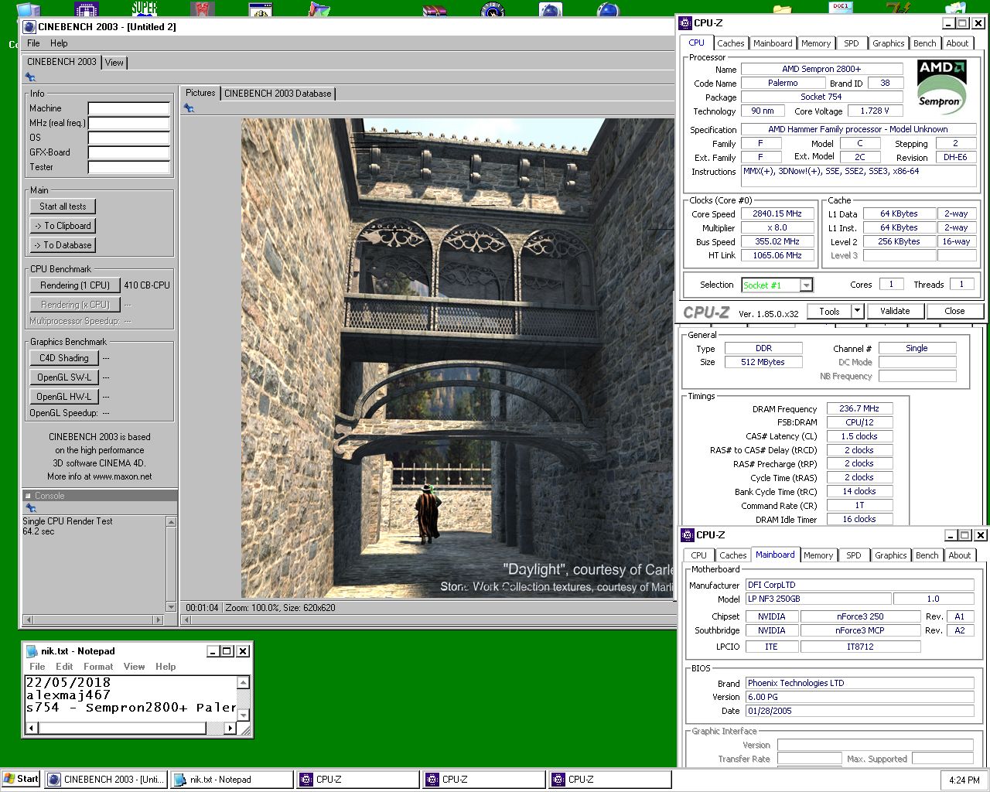Switch to the CINEBENCH 2003 Database tab
The image size is (990, 792).
pos(278,94)
